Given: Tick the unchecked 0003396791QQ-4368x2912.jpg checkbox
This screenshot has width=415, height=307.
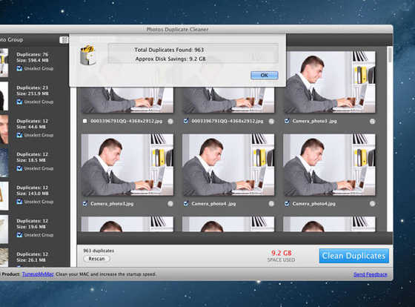Looking at the screenshot, I should click(84, 121).
